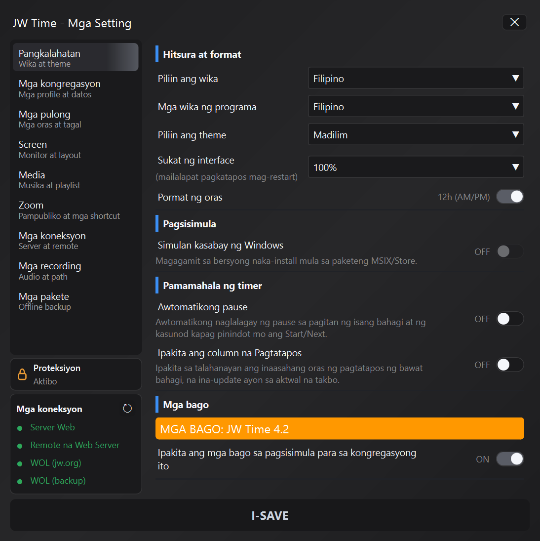Click green dot beside WOL (backup)
Image resolution: width=540 pixels, height=541 pixels.
pyautogui.click(x=20, y=482)
